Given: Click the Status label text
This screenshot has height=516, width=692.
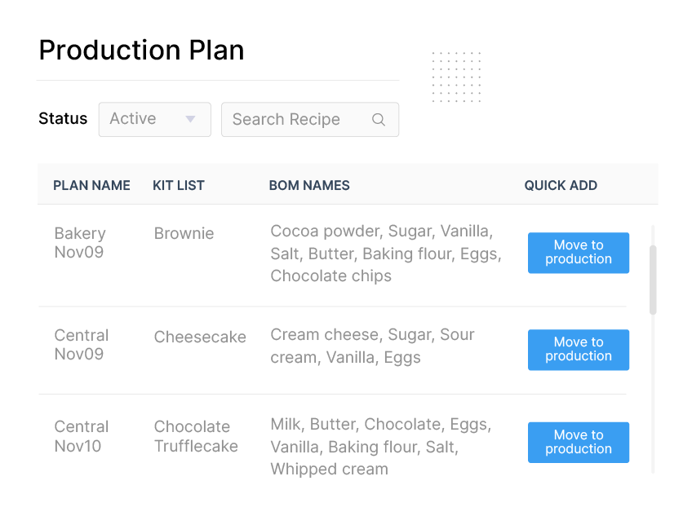Looking at the screenshot, I should pyautogui.click(x=63, y=118).
